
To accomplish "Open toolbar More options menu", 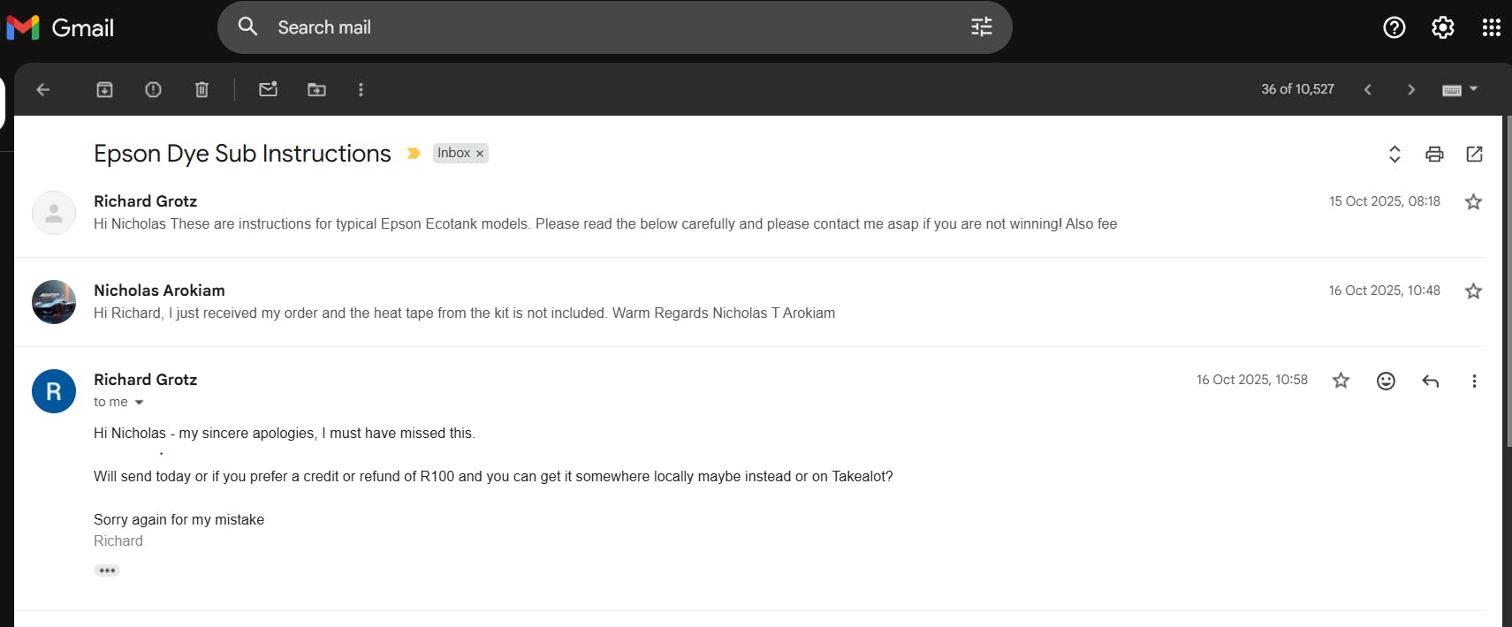I will (361, 89).
